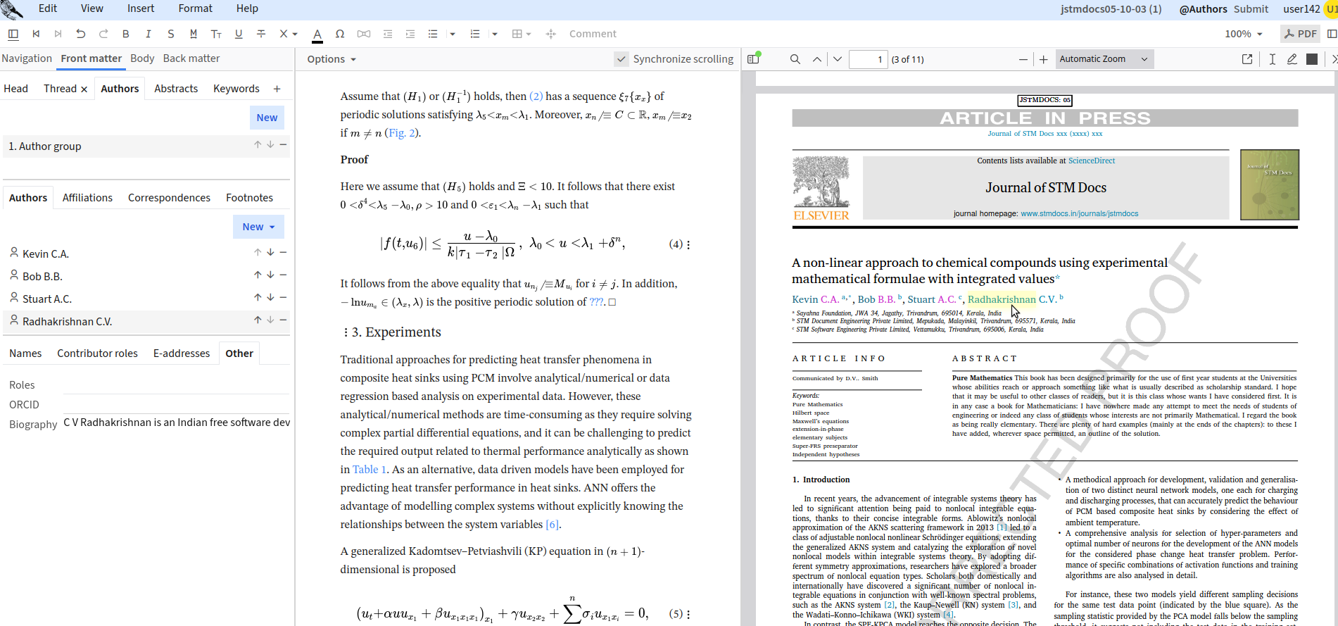1338x626 pixels.
Task: Apply bold formatting with the B icon
Action: (125, 34)
